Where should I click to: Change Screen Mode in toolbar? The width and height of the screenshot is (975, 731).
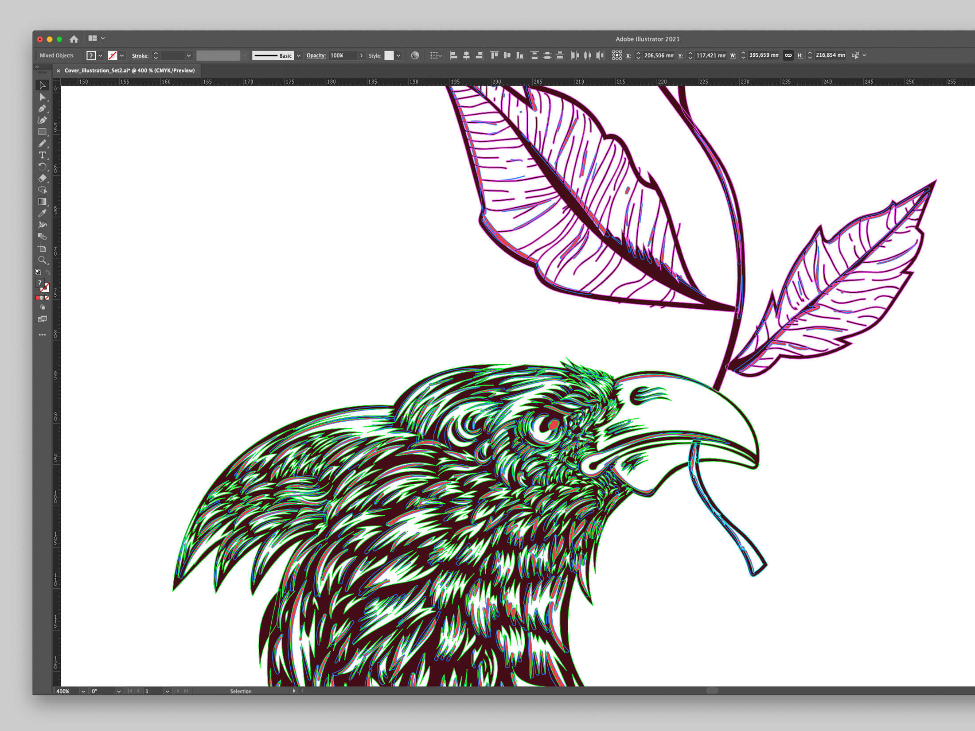pyautogui.click(x=43, y=319)
